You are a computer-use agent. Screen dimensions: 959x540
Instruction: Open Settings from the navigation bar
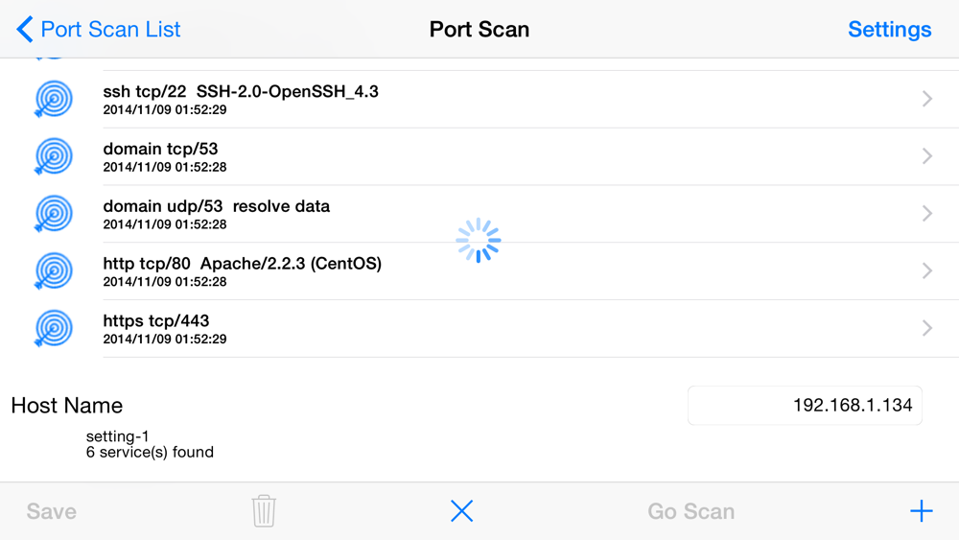tap(889, 30)
